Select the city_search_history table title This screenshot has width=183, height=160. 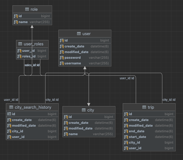pos(33,107)
